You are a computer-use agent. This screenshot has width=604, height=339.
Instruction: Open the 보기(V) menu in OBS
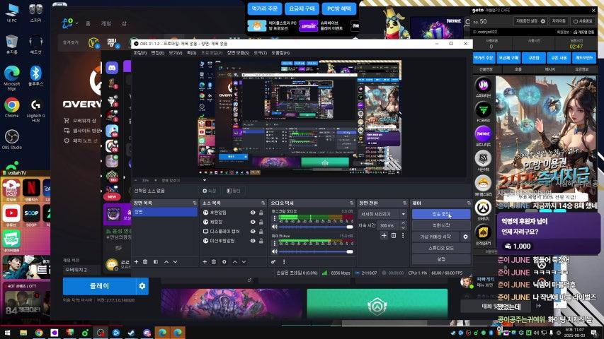(176, 53)
